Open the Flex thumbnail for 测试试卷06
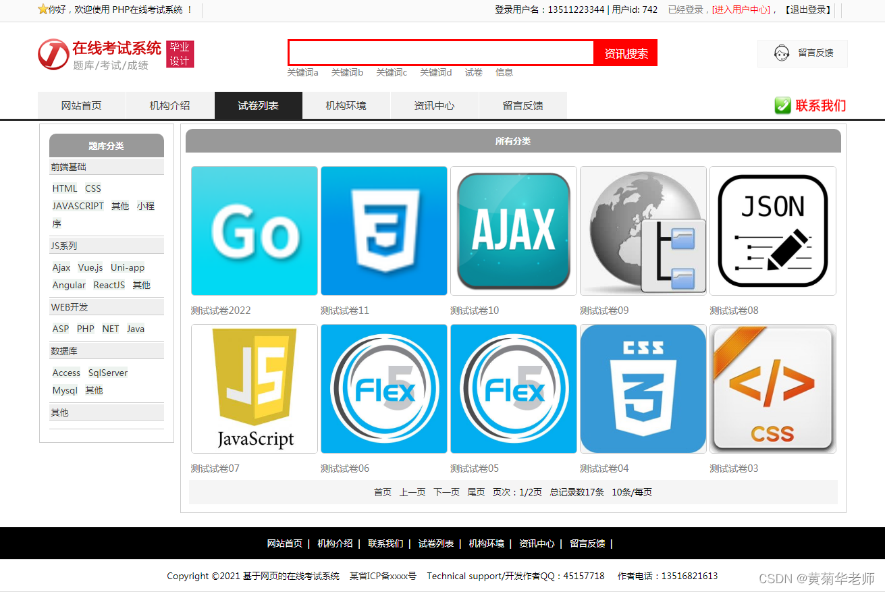This screenshot has width=885, height=592. pyautogui.click(x=384, y=389)
